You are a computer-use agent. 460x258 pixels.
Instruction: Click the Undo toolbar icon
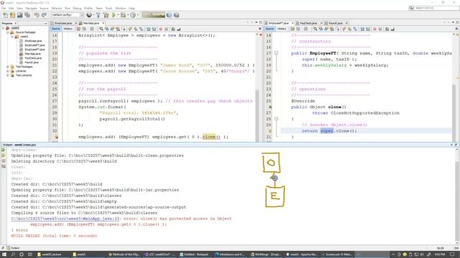pos(37,15)
